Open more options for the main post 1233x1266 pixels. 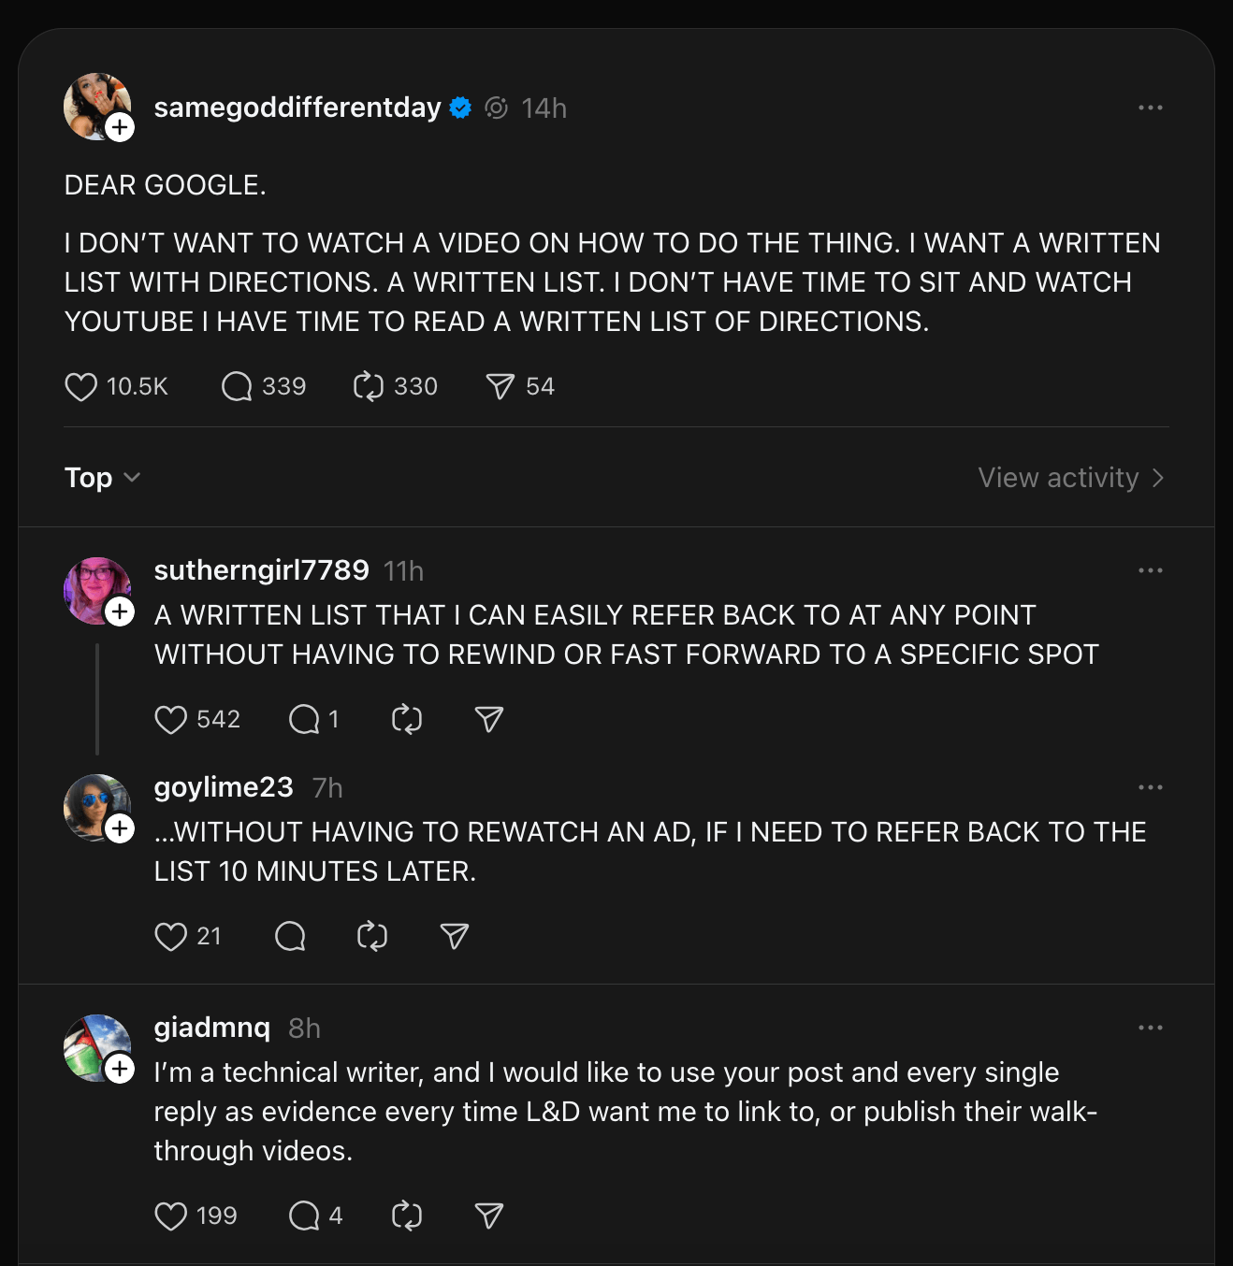(x=1150, y=108)
